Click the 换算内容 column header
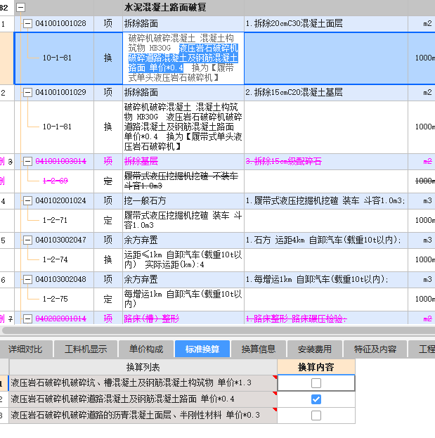This screenshot has height=438, width=435. coord(316,367)
